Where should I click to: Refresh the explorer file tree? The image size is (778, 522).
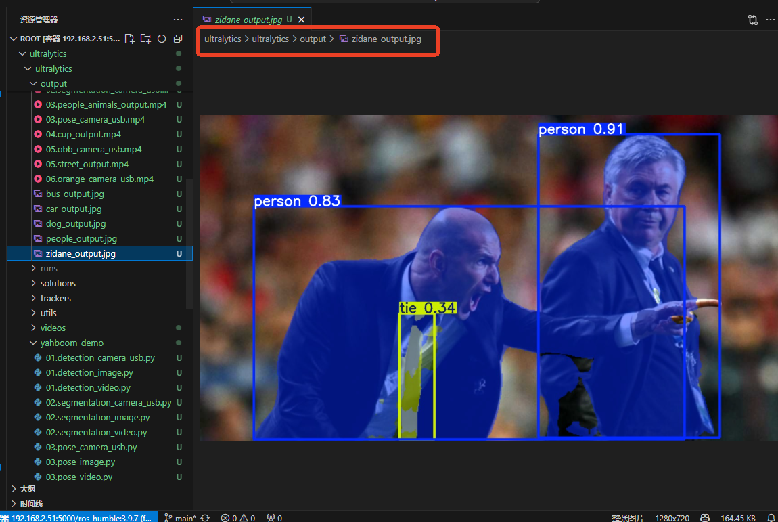point(162,39)
